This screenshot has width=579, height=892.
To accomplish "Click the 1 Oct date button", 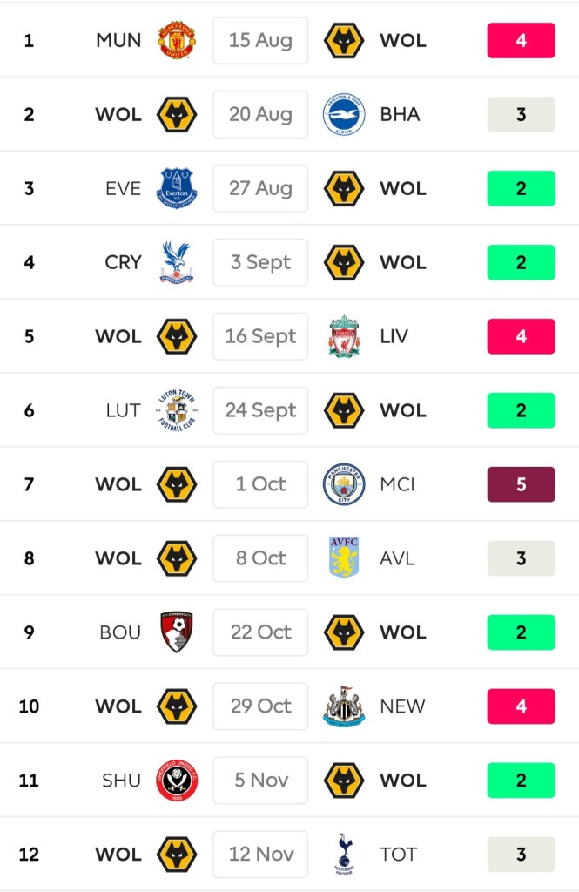I will coord(260,484).
